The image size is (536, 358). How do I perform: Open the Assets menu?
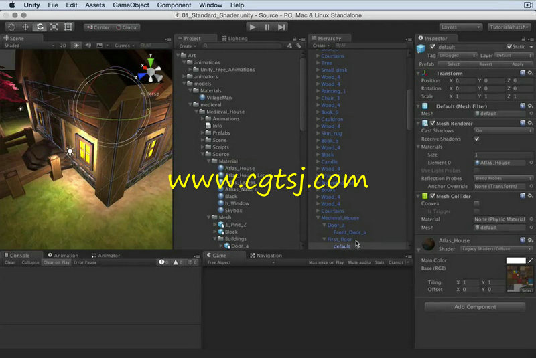(94, 5)
